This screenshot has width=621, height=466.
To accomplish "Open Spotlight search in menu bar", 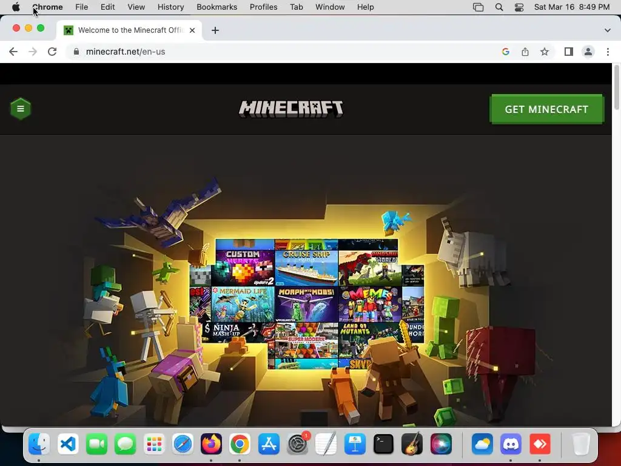I will pyautogui.click(x=499, y=7).
